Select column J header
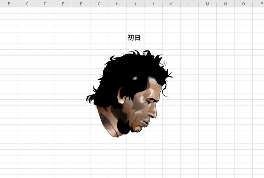Image resolution: width=264 pixels, height=178 pixels. pos(153,4)
